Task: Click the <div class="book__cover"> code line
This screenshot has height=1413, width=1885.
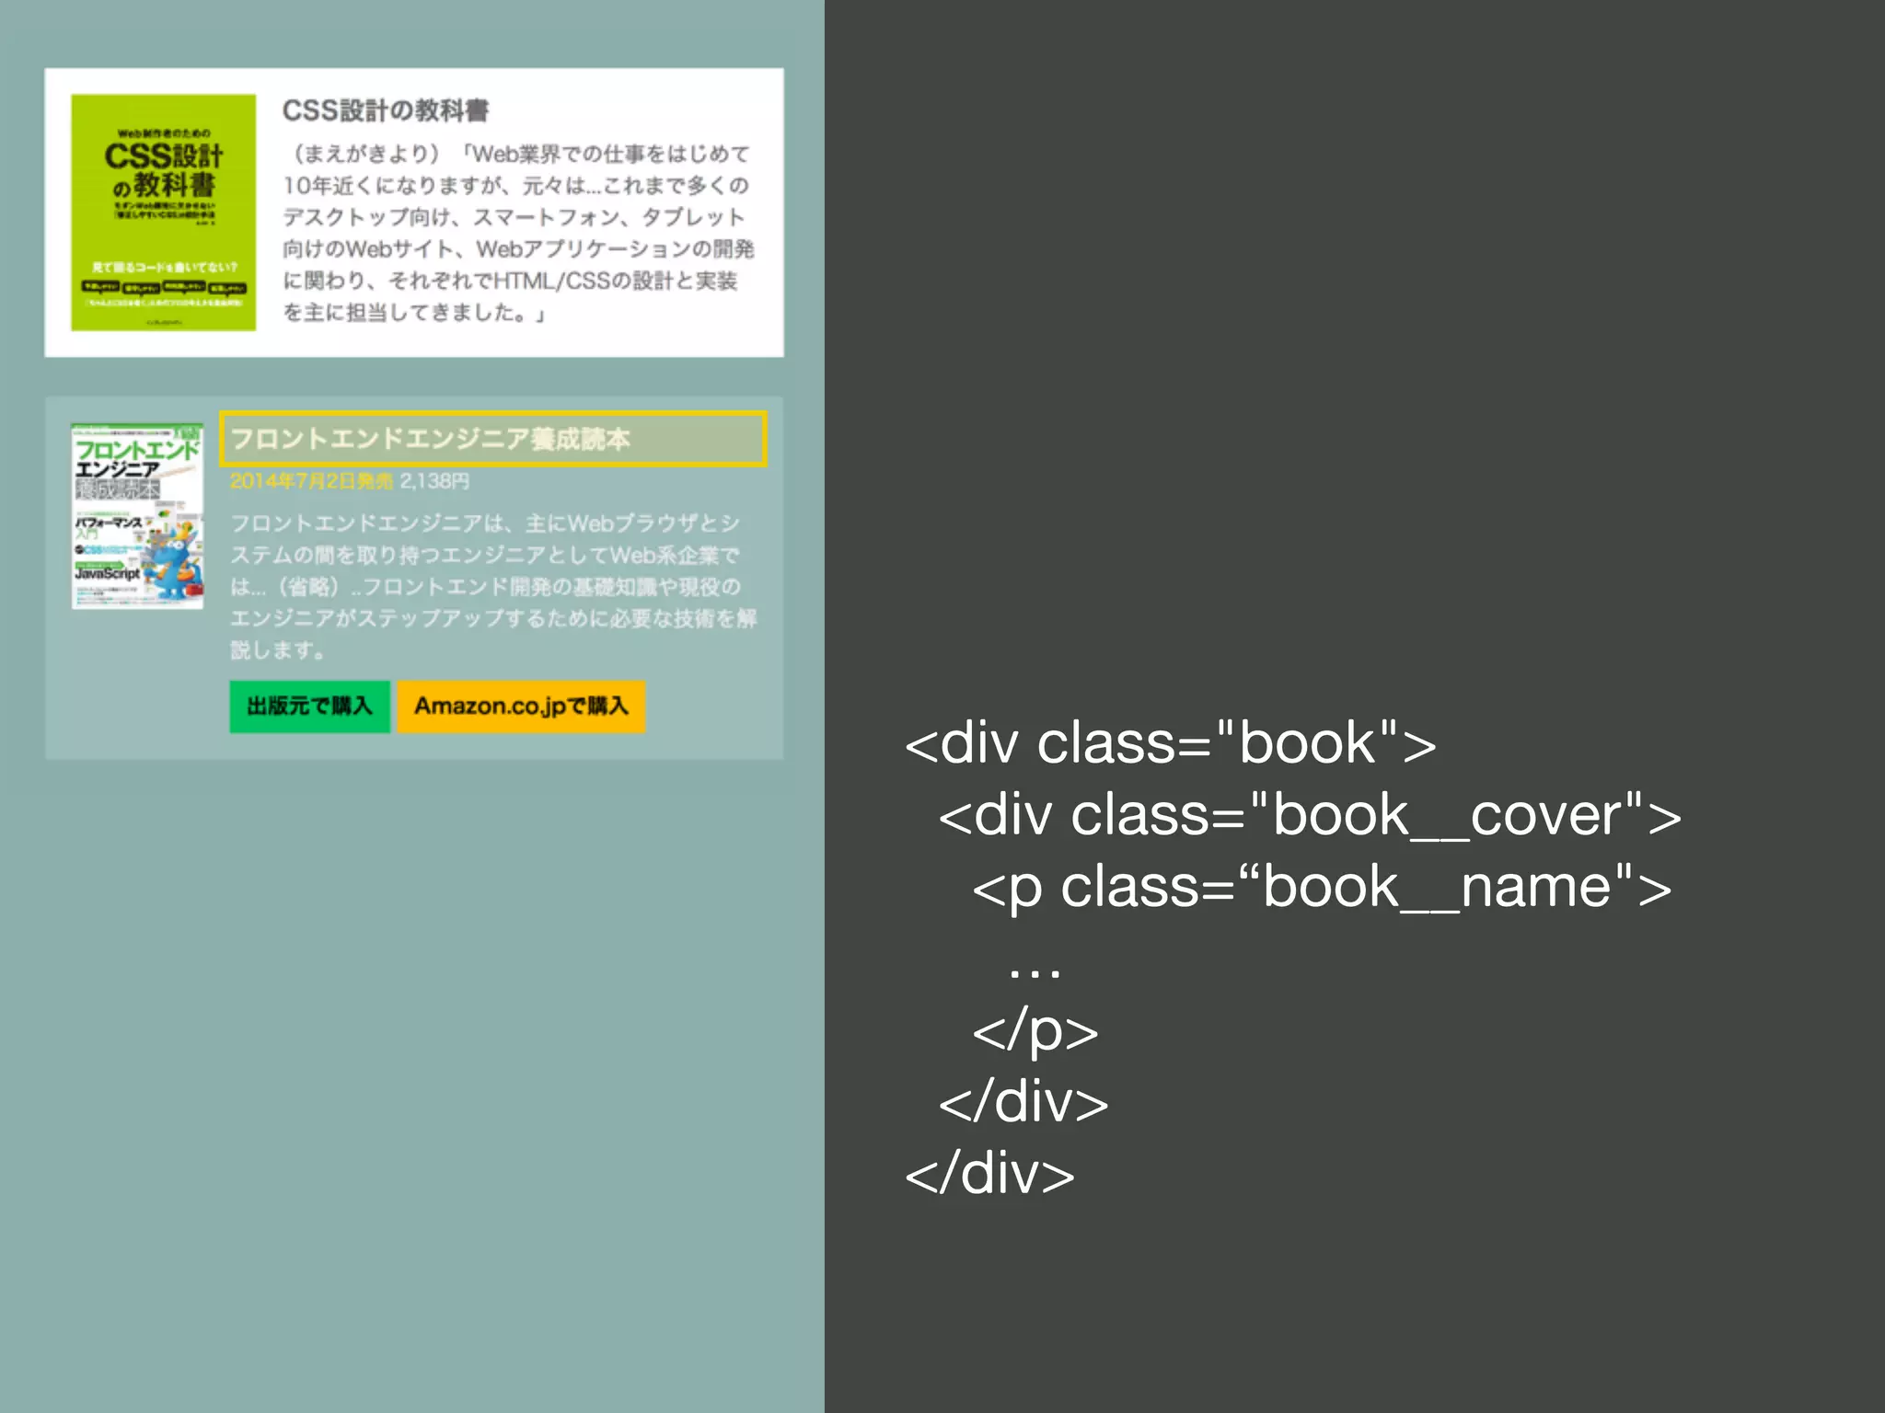Action: (1310, 815)
